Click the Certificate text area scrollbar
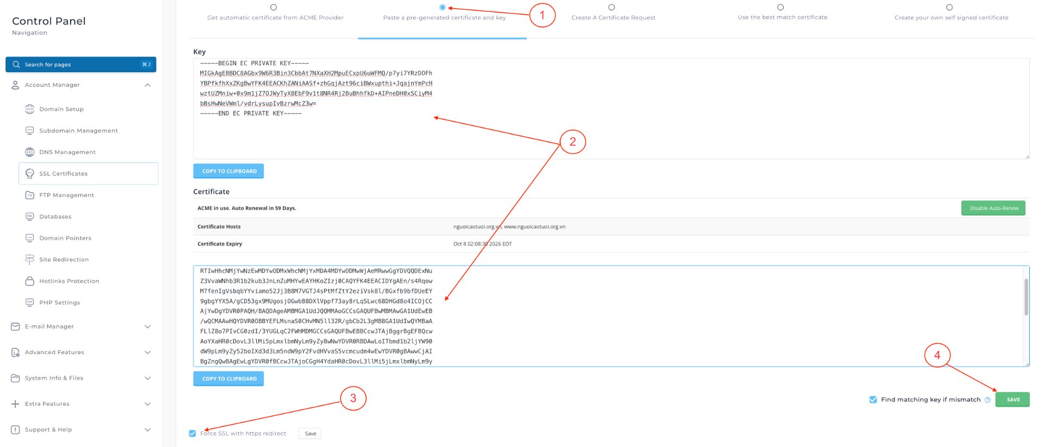 1026,297
